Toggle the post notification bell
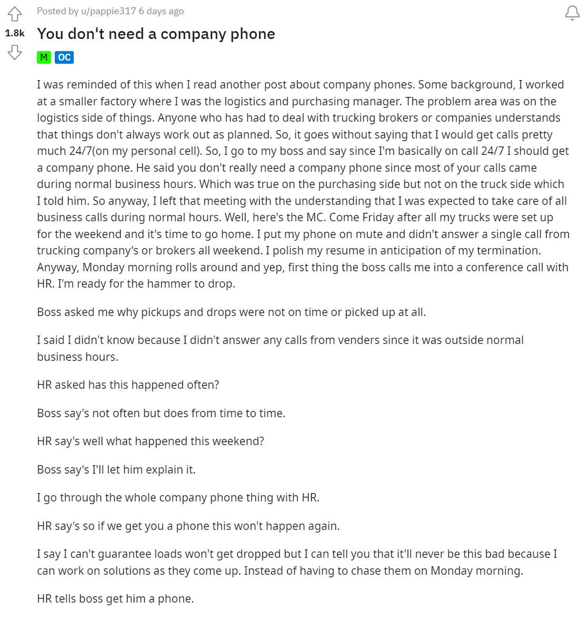 (572, 14)
